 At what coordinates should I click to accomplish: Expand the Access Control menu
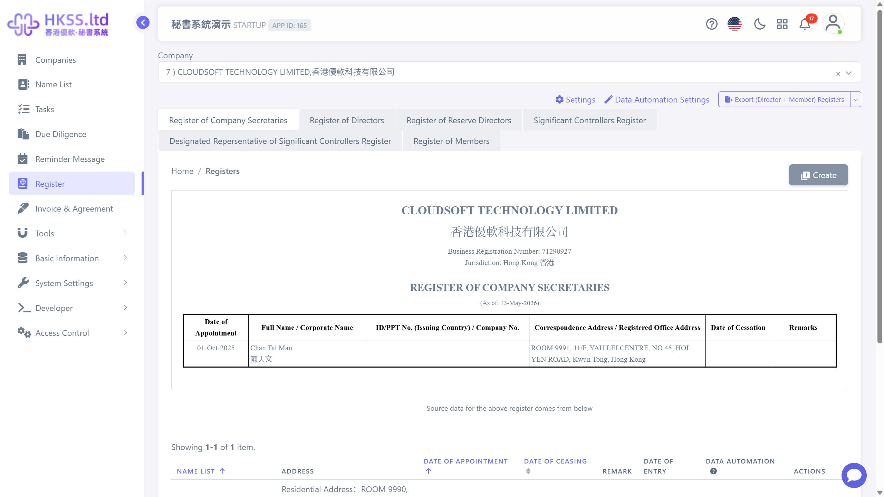point(72,333)
